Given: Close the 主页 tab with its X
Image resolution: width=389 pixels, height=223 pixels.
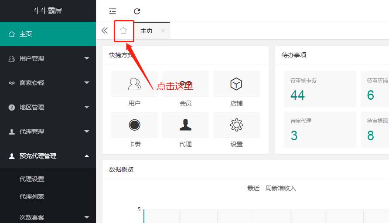Looking at the screenshot, I should [163, 31].
